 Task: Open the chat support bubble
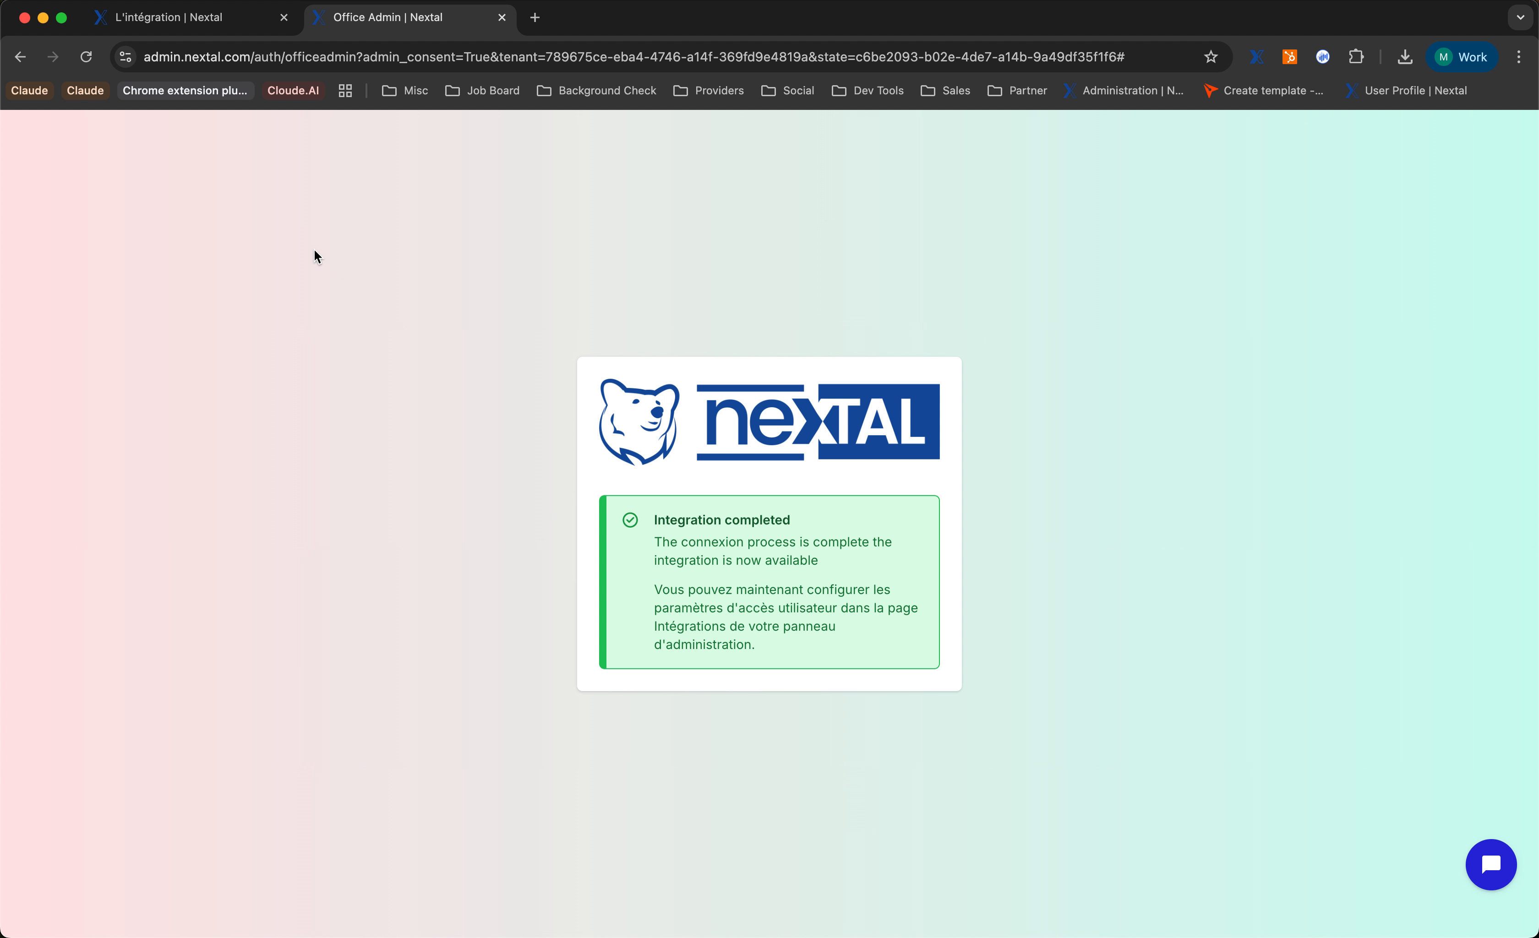[1490, 864]
